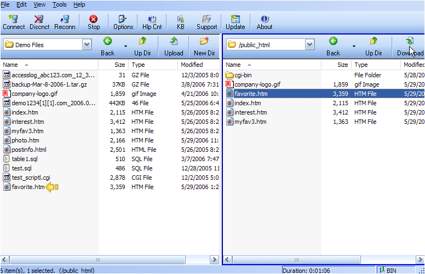Open the local Demo Files folder dropdown
This screenshot has width=425, height=274.
pos(87,44)
